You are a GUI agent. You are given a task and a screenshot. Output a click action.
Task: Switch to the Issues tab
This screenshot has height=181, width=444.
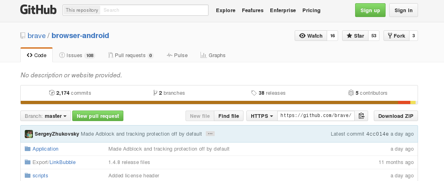coord(77,55)
